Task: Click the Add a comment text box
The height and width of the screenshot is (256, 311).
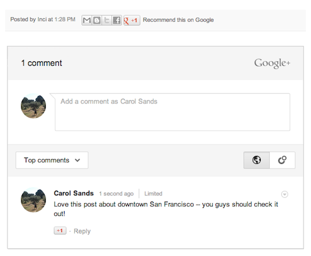Action: pyautogui.click(x=172, y=112)
